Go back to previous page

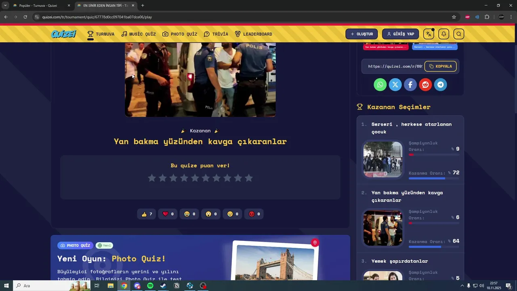click(x=6, y=17)
